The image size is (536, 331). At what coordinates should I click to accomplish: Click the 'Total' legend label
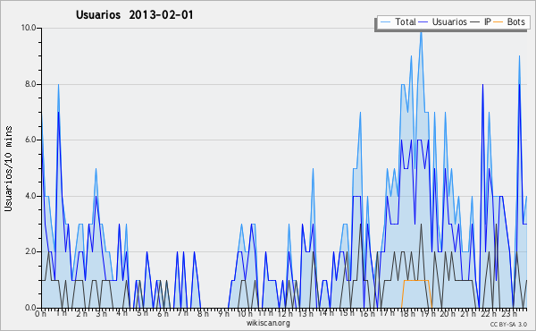tap(406, 22)
